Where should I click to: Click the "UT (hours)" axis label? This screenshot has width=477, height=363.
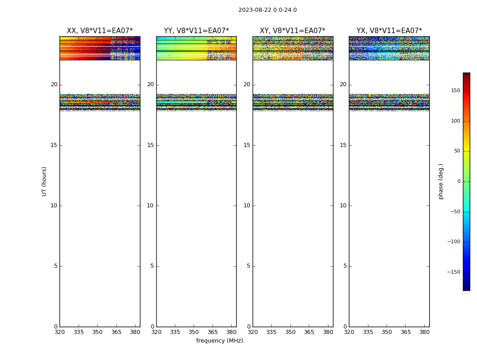44,181
